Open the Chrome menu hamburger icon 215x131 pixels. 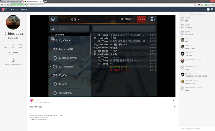click(213, 5)
